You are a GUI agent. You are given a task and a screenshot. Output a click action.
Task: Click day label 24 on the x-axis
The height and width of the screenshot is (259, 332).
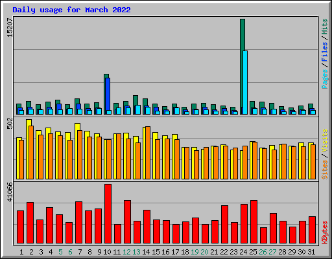[x=243, y=252]
